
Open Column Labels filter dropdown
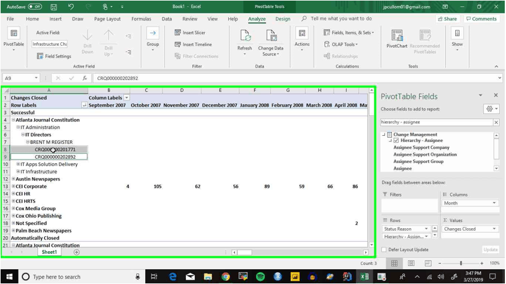click(x=127, y=98)
